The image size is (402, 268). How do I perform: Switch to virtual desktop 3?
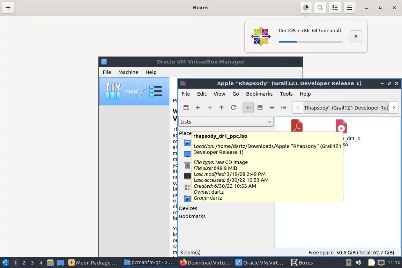click(32, 263)
